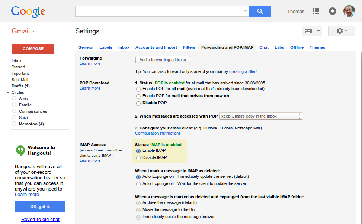The width and height of the screenshot is (362, 224).
Task: Click the keyboard input tools icon
Action: 308,31
